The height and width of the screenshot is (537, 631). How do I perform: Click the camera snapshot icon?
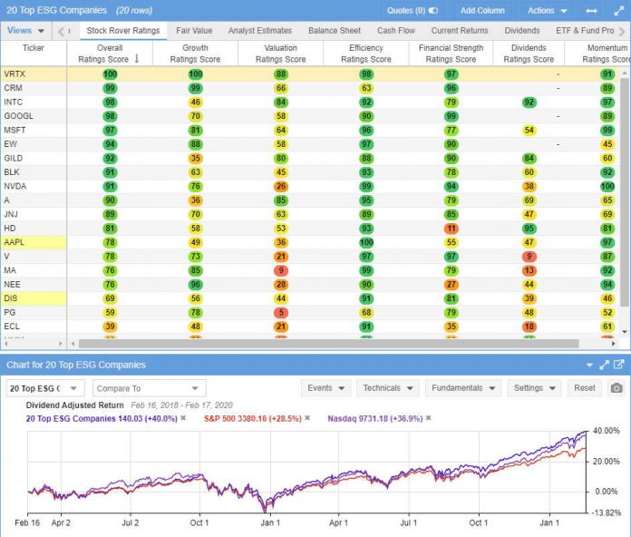[x=616, y=388]
